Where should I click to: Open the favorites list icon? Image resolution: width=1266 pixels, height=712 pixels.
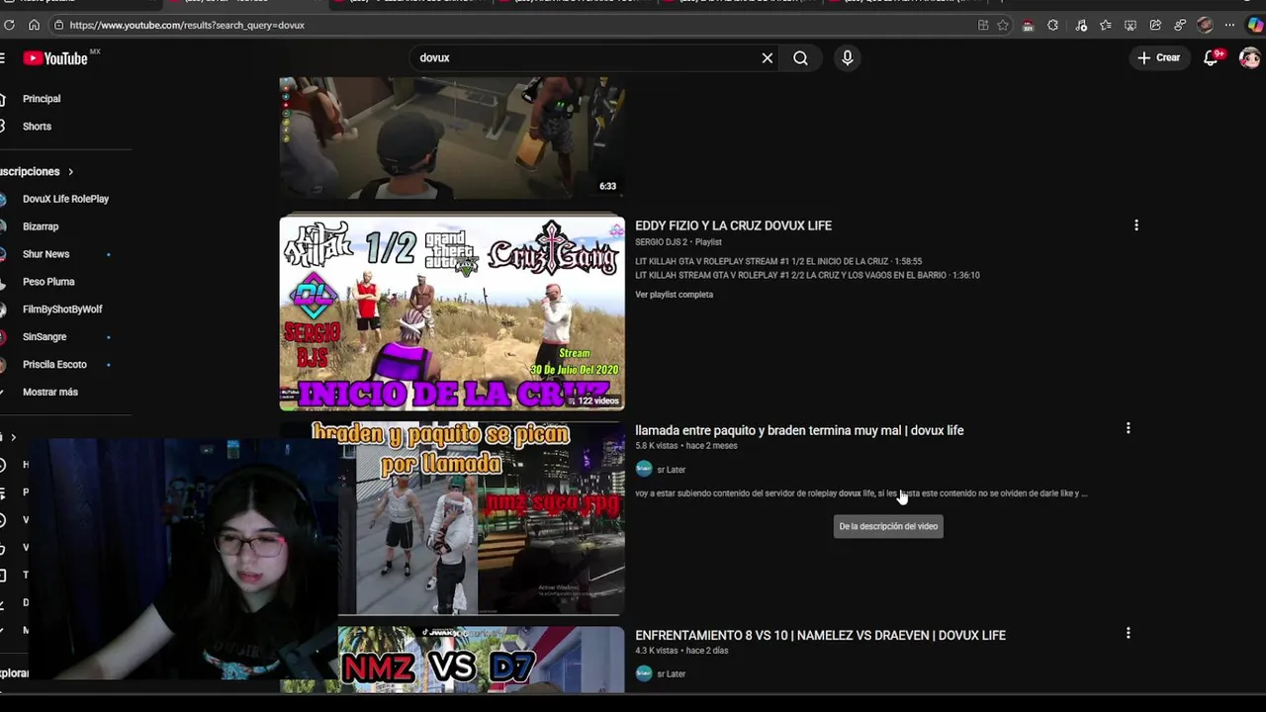point(1105,25)
